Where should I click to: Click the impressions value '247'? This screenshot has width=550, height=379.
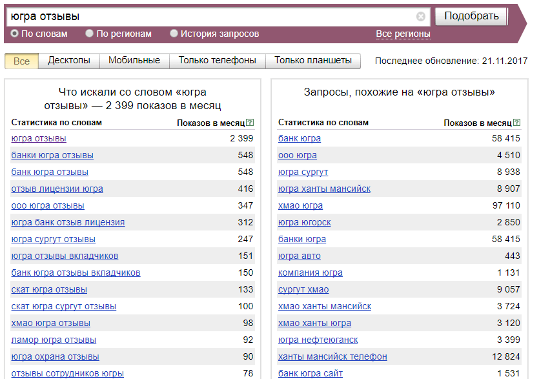245,240
